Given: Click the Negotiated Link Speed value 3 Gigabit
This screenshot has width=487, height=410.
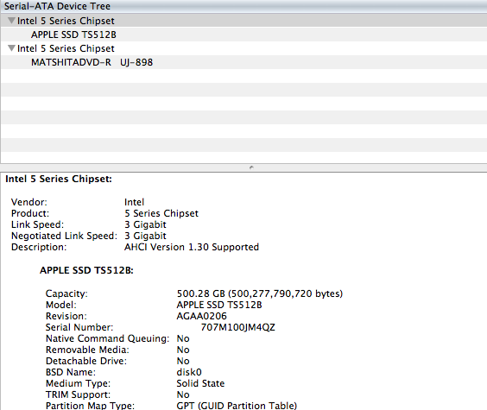Looking at the screenshot, I should pyautogui.click(x=145, y=236).
